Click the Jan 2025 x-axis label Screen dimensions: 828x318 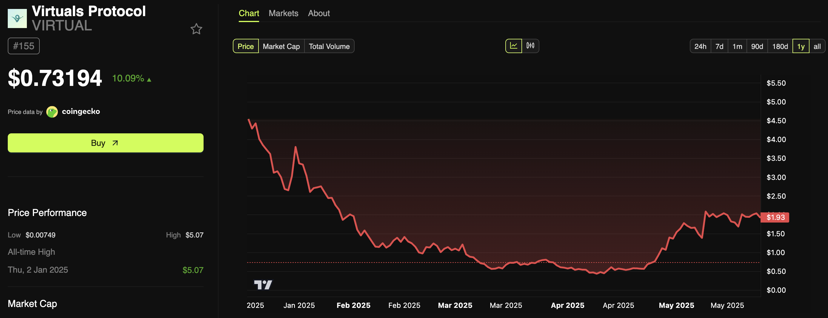[x=299, y=305]
